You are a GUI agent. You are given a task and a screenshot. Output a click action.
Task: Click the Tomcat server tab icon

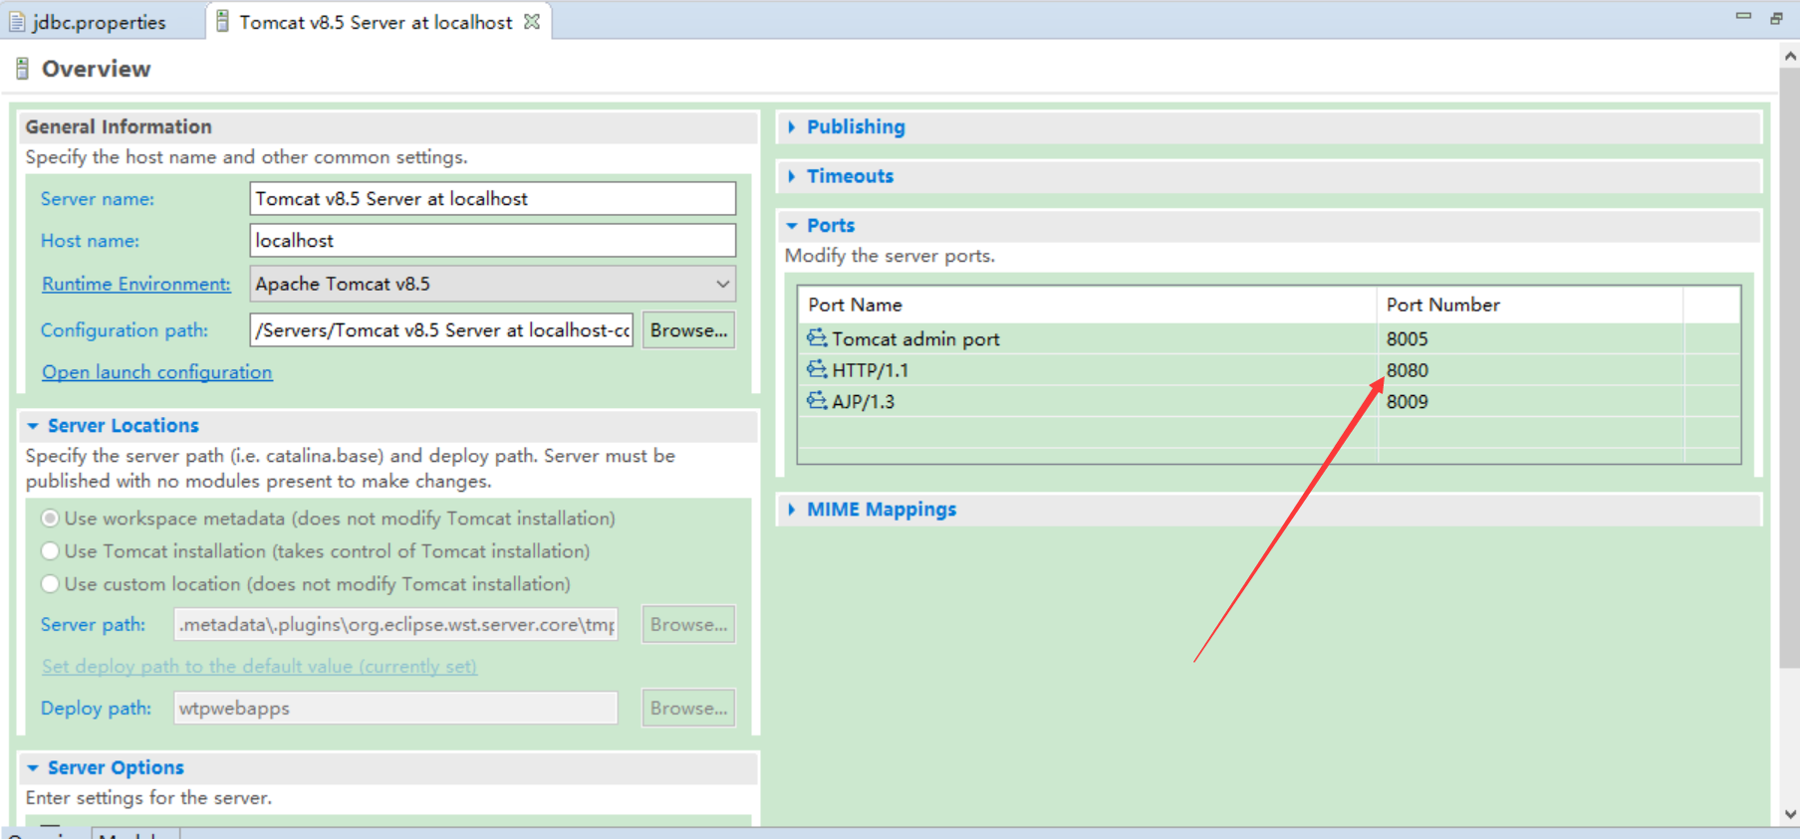click(x=222, y=21)
